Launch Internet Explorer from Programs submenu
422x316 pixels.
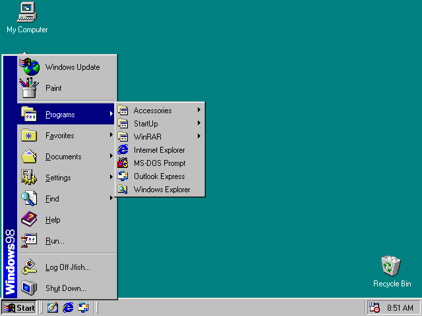pos(160,149)
